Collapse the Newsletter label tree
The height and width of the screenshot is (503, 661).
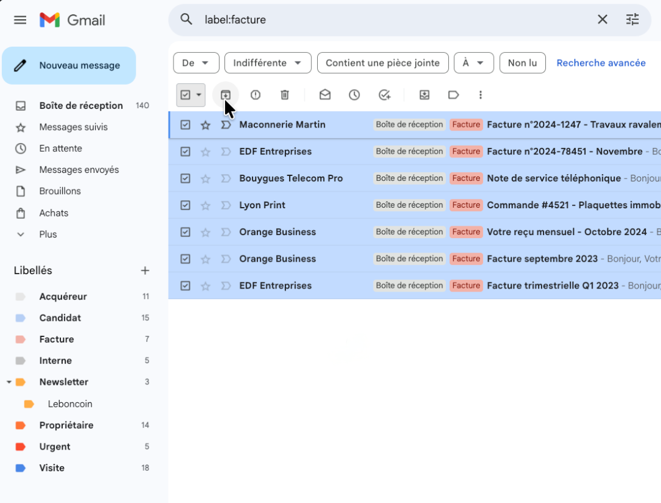9,382
